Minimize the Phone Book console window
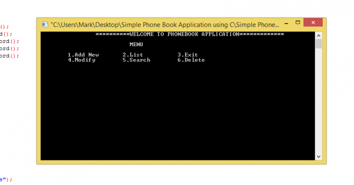This screenshot has width=354, height=185. click(x=287, y=23)
